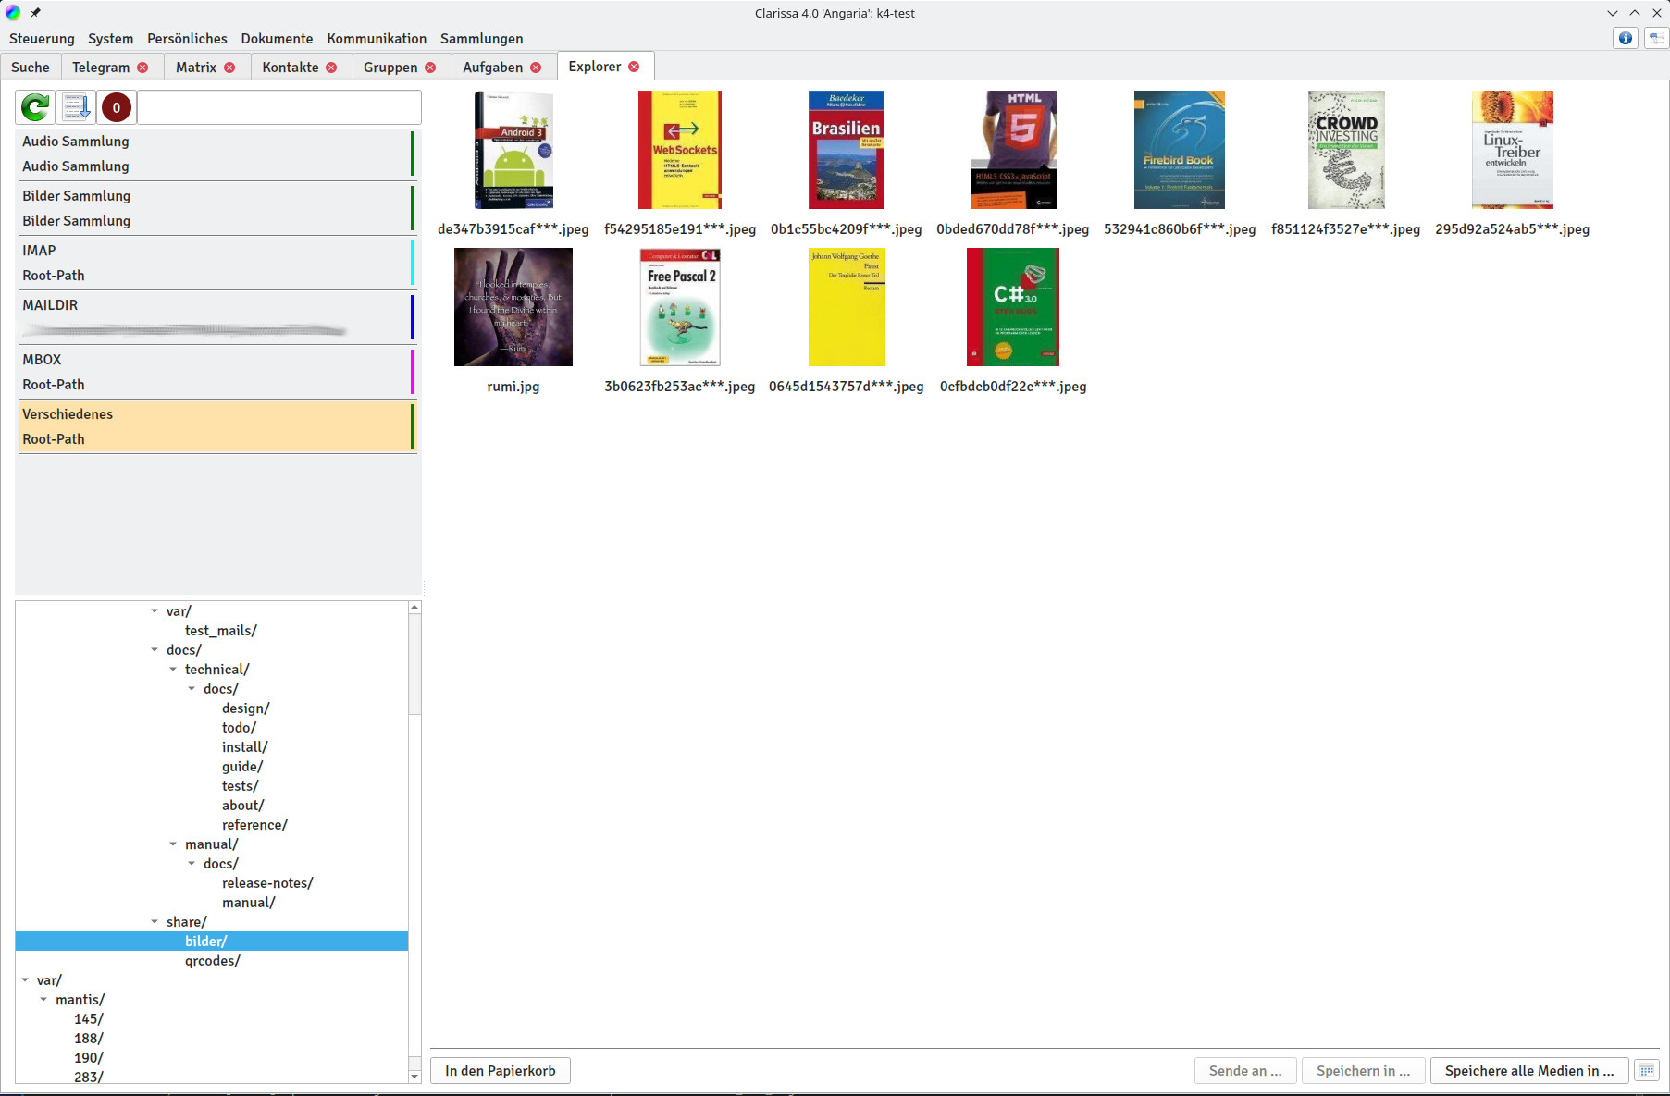
Task: Close the Kontakte tab with its red X
Action: (331, 68)
